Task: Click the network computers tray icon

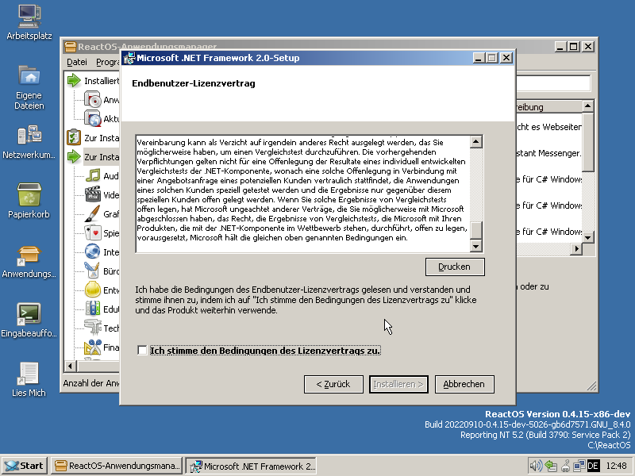Action: 579,466
